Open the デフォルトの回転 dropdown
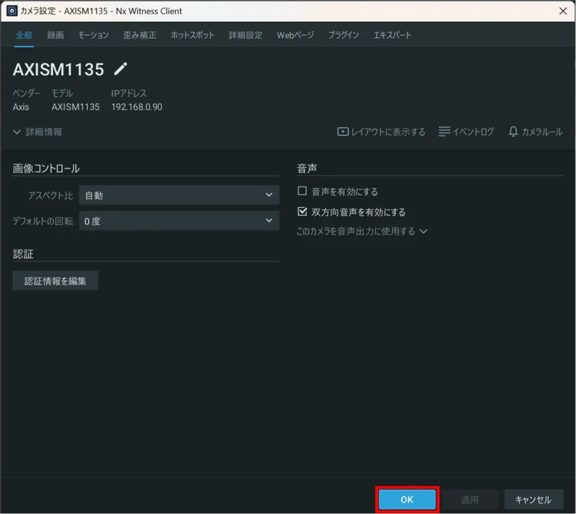Image resolution: width=576 pixels, height=514 pixels. [x=179, y=221]
